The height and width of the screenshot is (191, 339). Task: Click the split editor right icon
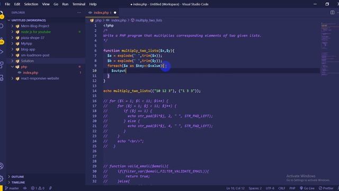332,13
